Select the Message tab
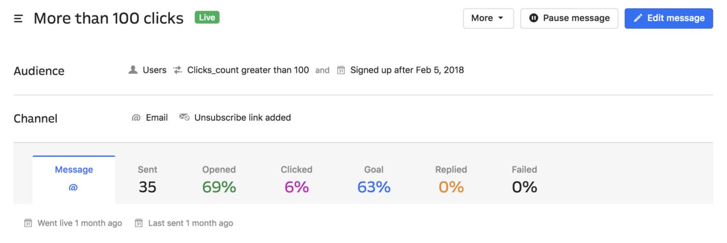 point(74,179)
